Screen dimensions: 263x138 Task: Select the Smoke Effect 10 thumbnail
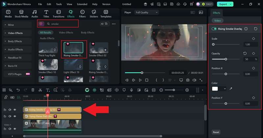(48, 64)
